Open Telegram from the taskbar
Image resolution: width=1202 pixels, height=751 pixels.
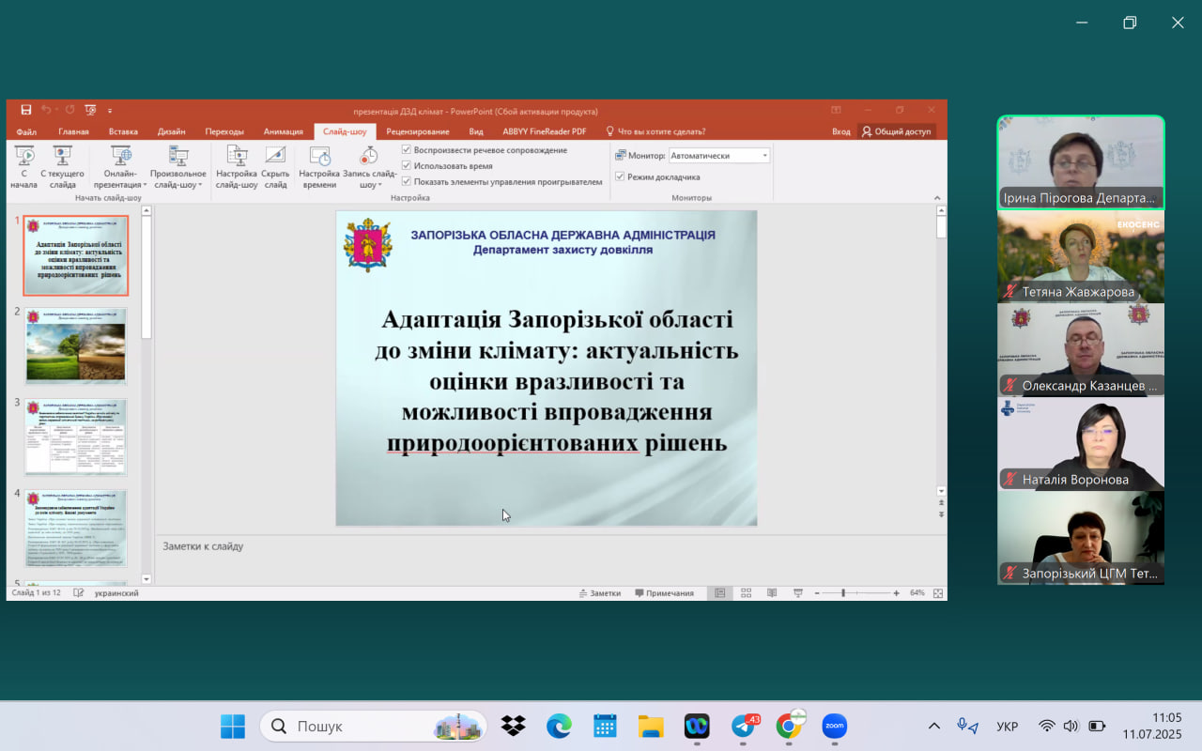(744, 726)
